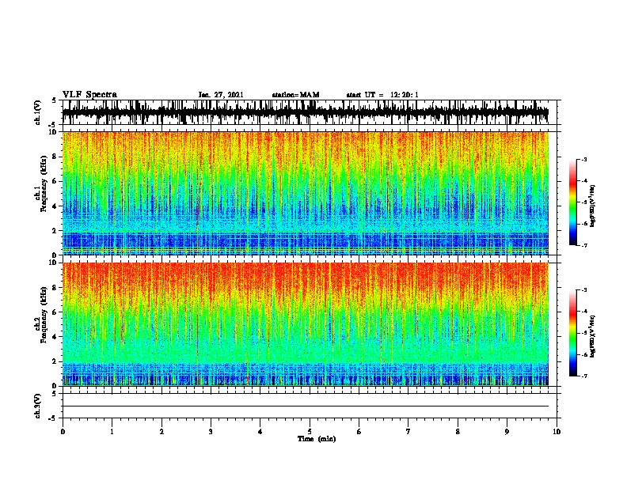Click the "6" kHz tick on ch.2 frequency axis
The image size is (627, 484).
pos(55,312)
